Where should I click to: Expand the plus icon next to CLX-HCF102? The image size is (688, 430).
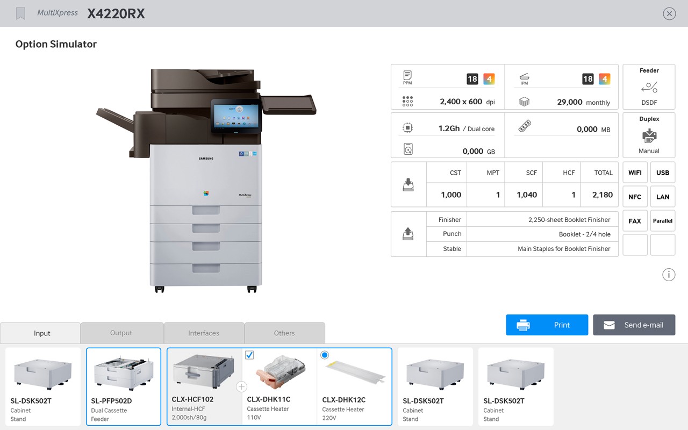(241, 386)
